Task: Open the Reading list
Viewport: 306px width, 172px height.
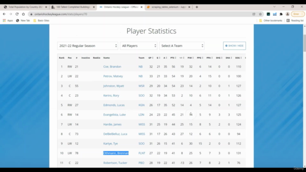Action: point(295,21)
